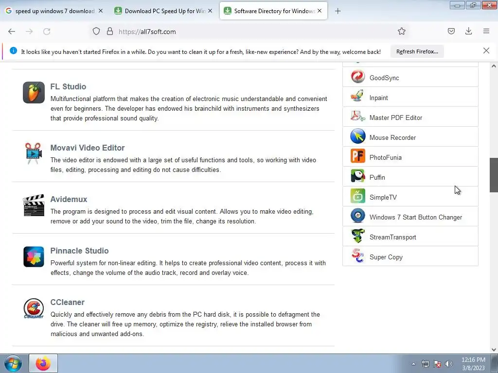Screen dimensions: 498x373
Task: Open the CCleaner title link
Action: (x=67, y=302)
